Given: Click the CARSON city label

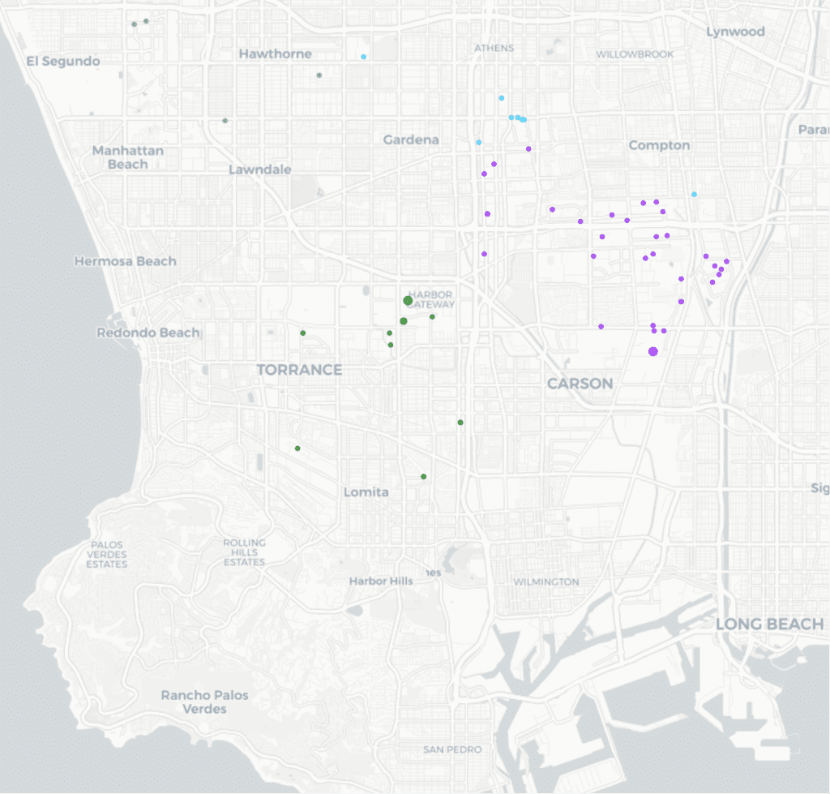Looking at the screenshot, I should point(580,384).
